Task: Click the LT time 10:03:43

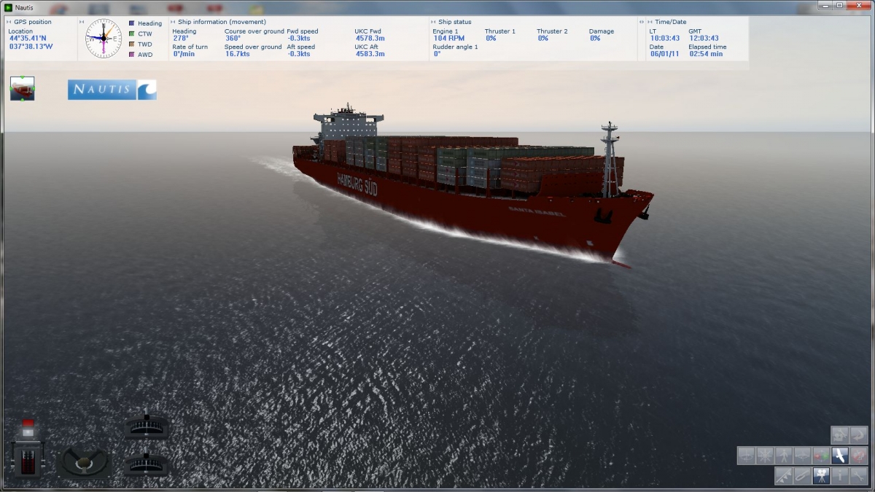Action: [x=665, y=39]
